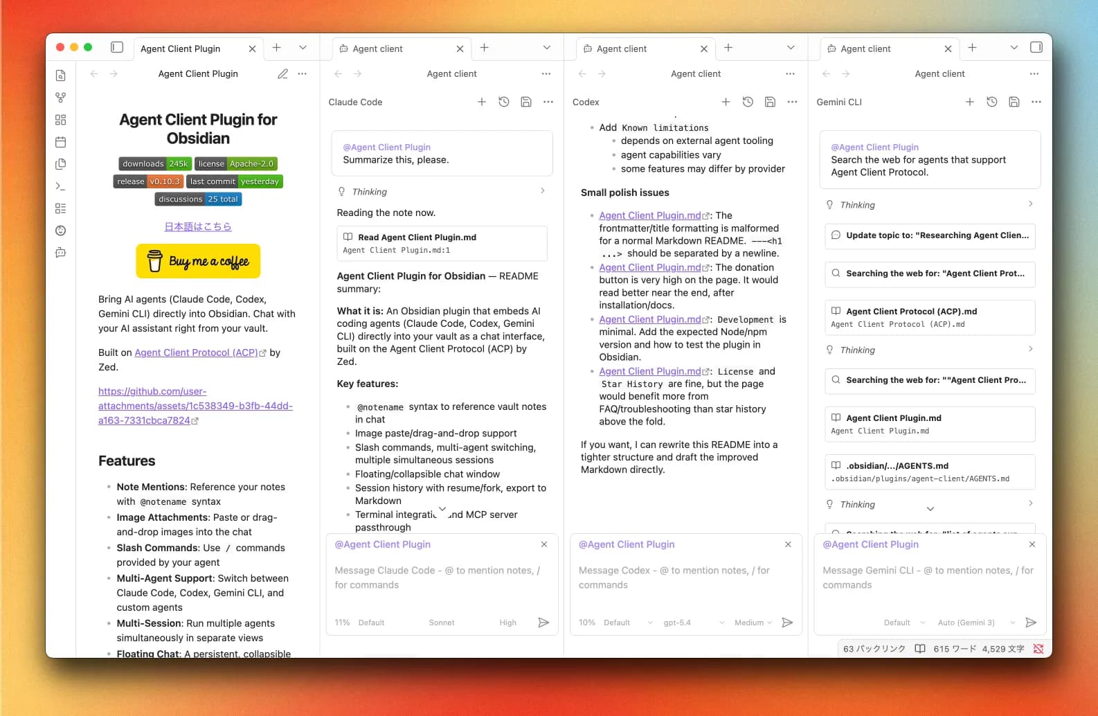Switch to the Agent Client Plugin tab

click(197, 48)
